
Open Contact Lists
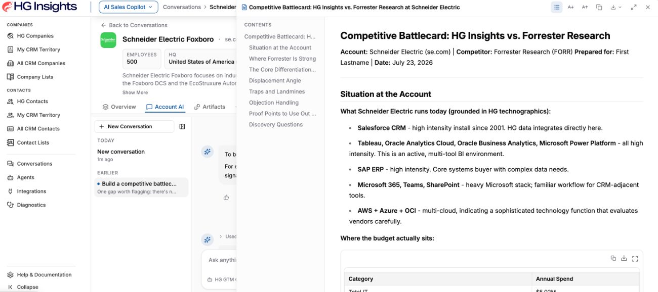[33, 142]
